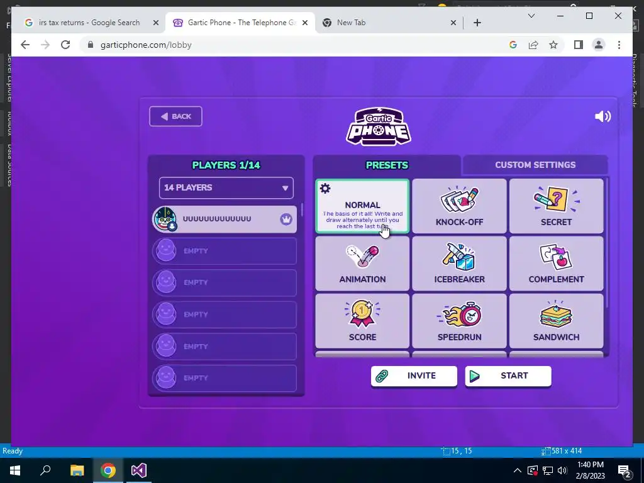Open File Explorer from taskbar
The image size is (644, 483).
[x=77, y=470]
